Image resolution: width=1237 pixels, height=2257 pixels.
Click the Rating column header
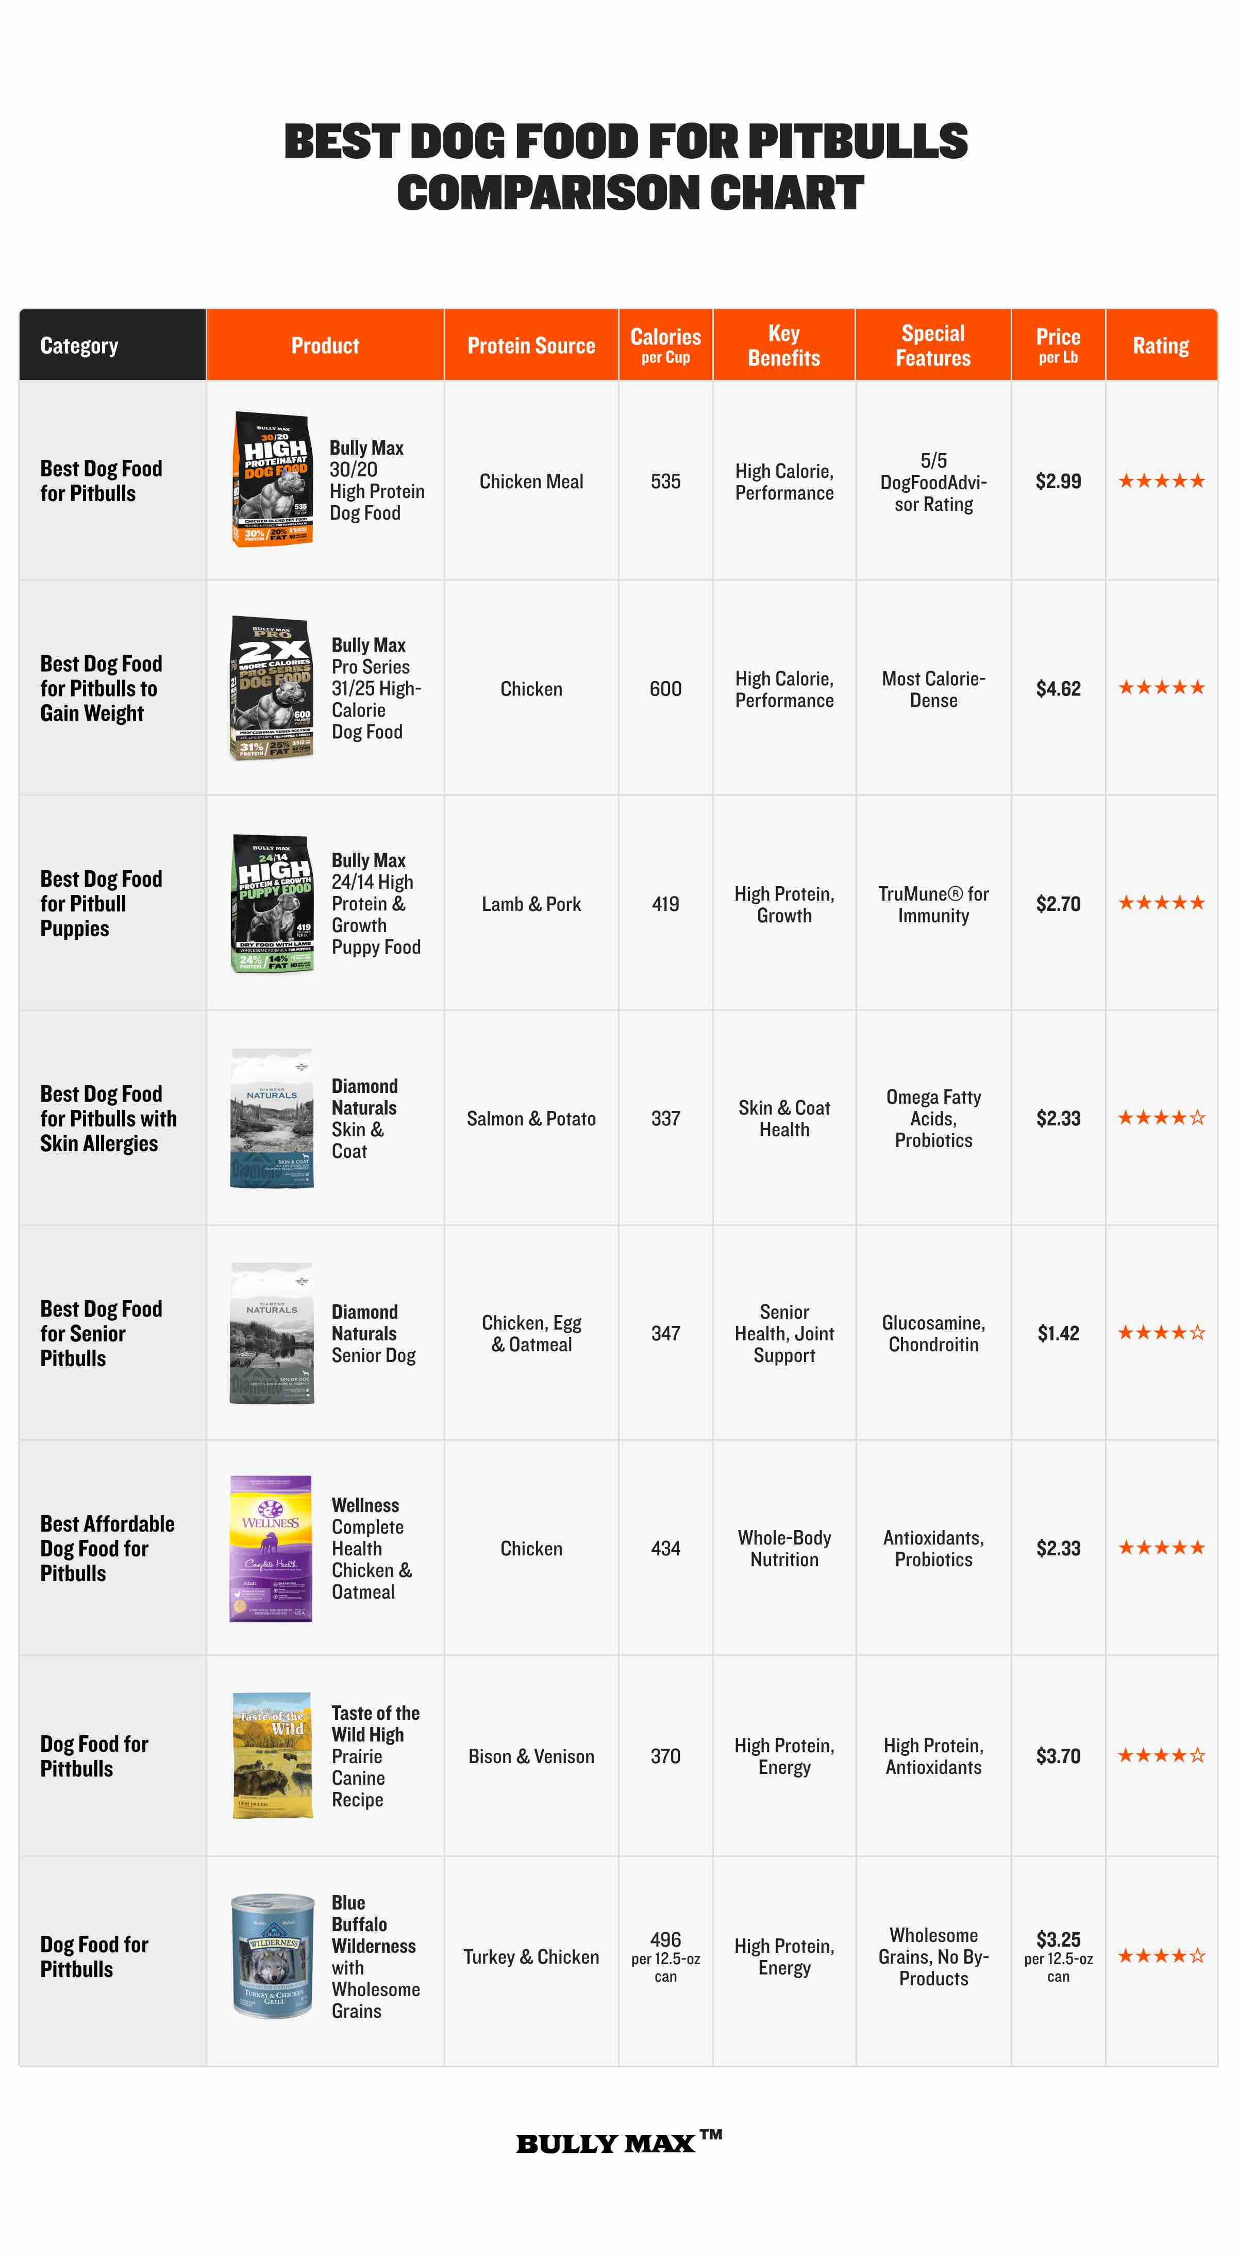click(1161, 344)
